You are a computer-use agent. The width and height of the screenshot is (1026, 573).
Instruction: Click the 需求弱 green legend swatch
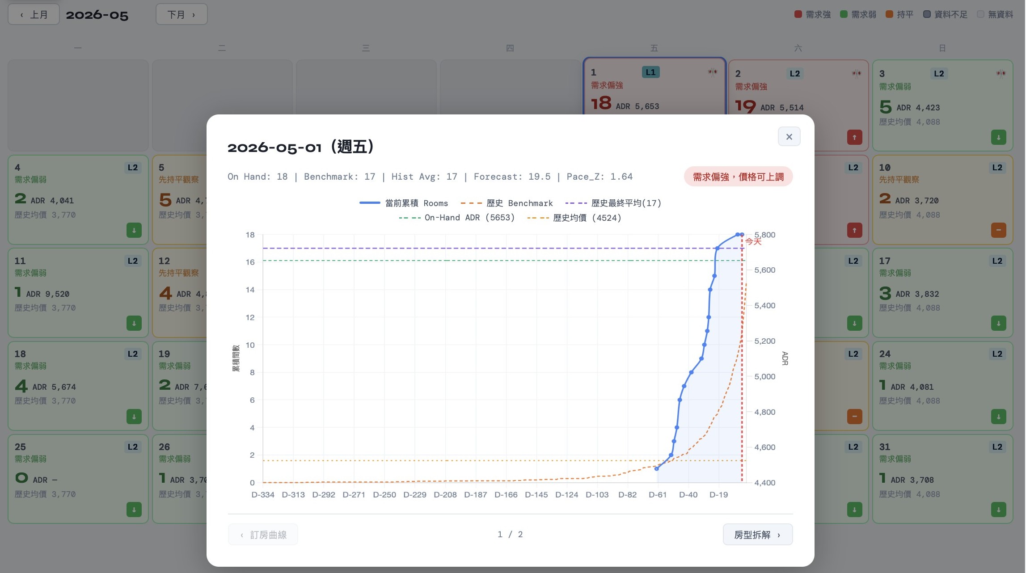[844, 14]
